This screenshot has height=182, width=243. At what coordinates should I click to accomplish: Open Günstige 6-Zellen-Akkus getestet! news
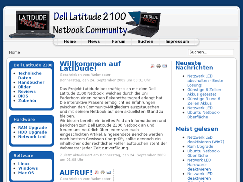pos(205,92)
